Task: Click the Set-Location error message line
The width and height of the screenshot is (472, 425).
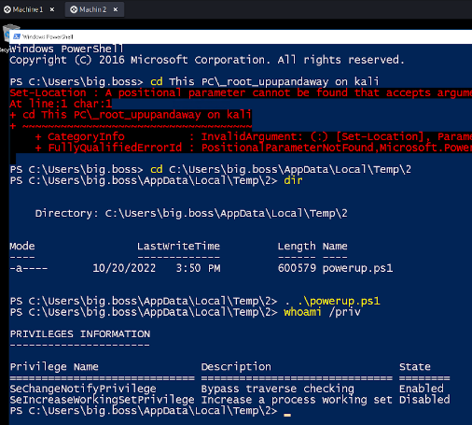Action: tap(241, 92)
